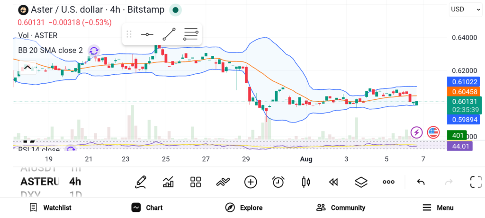Select the RSI 14 close legend

point(39,149)
